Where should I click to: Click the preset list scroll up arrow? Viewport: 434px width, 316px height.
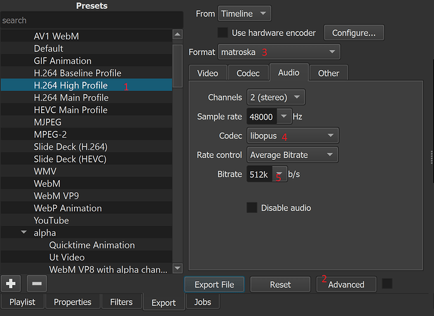[177, 35]
